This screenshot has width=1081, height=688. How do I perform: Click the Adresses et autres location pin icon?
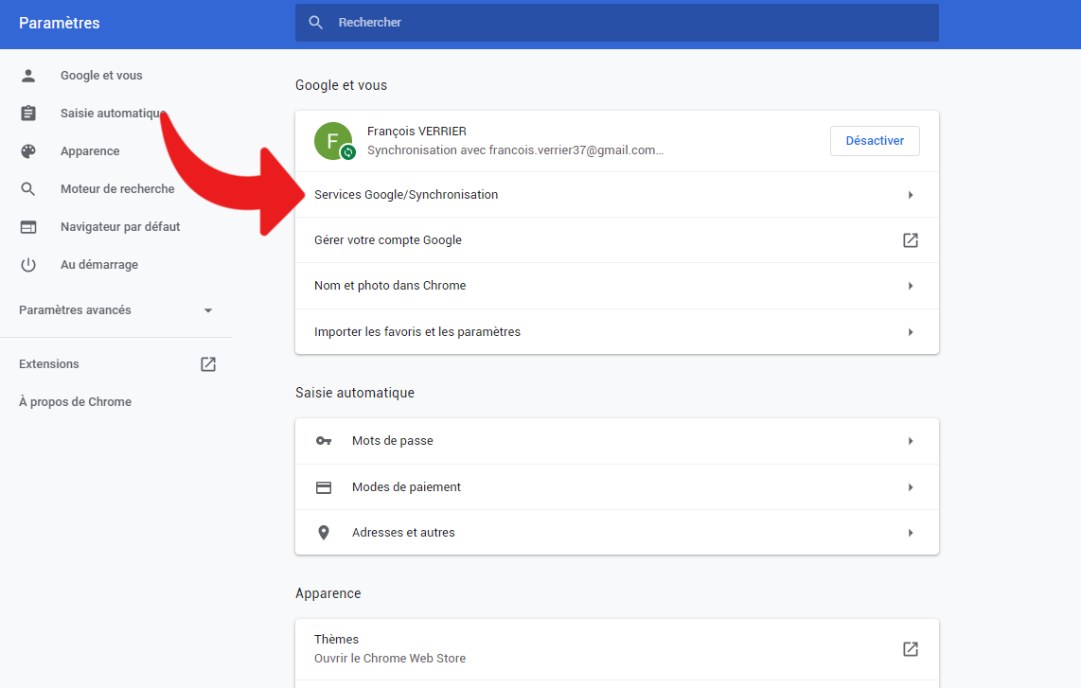point(324,532)
